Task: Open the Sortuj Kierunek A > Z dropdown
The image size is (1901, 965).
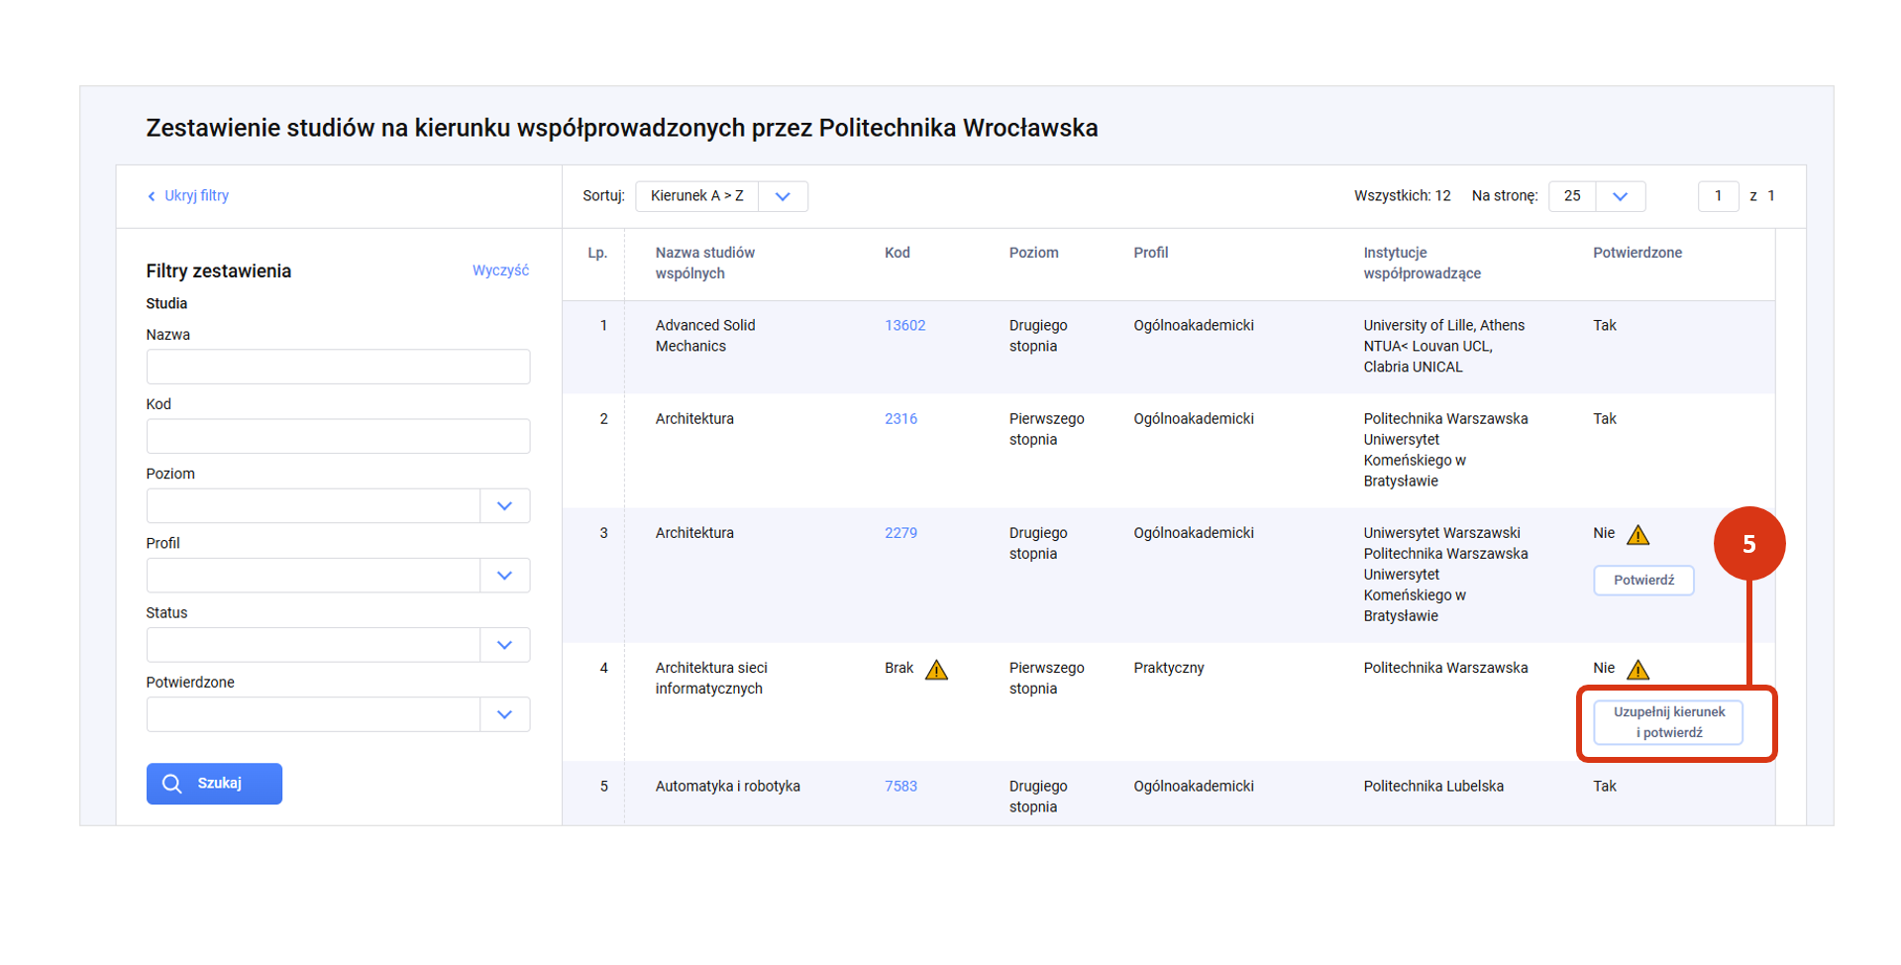Action: tap(721, 196)
